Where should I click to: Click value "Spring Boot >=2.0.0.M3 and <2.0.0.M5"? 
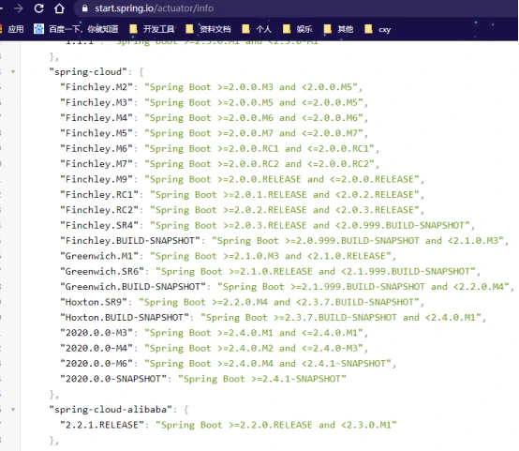point(251,87)
